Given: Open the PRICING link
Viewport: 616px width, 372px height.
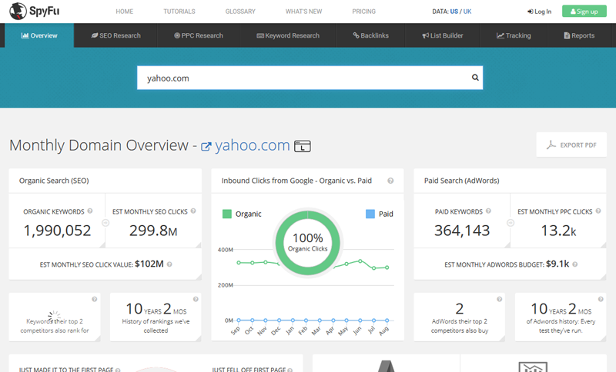Looking at the screenshot, I should 363,12.
